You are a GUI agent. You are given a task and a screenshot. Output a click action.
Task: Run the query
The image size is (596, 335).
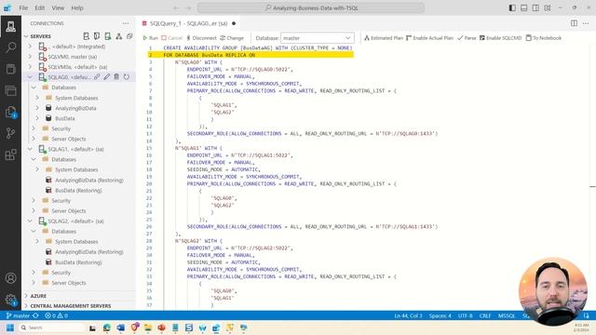(150, 38)
